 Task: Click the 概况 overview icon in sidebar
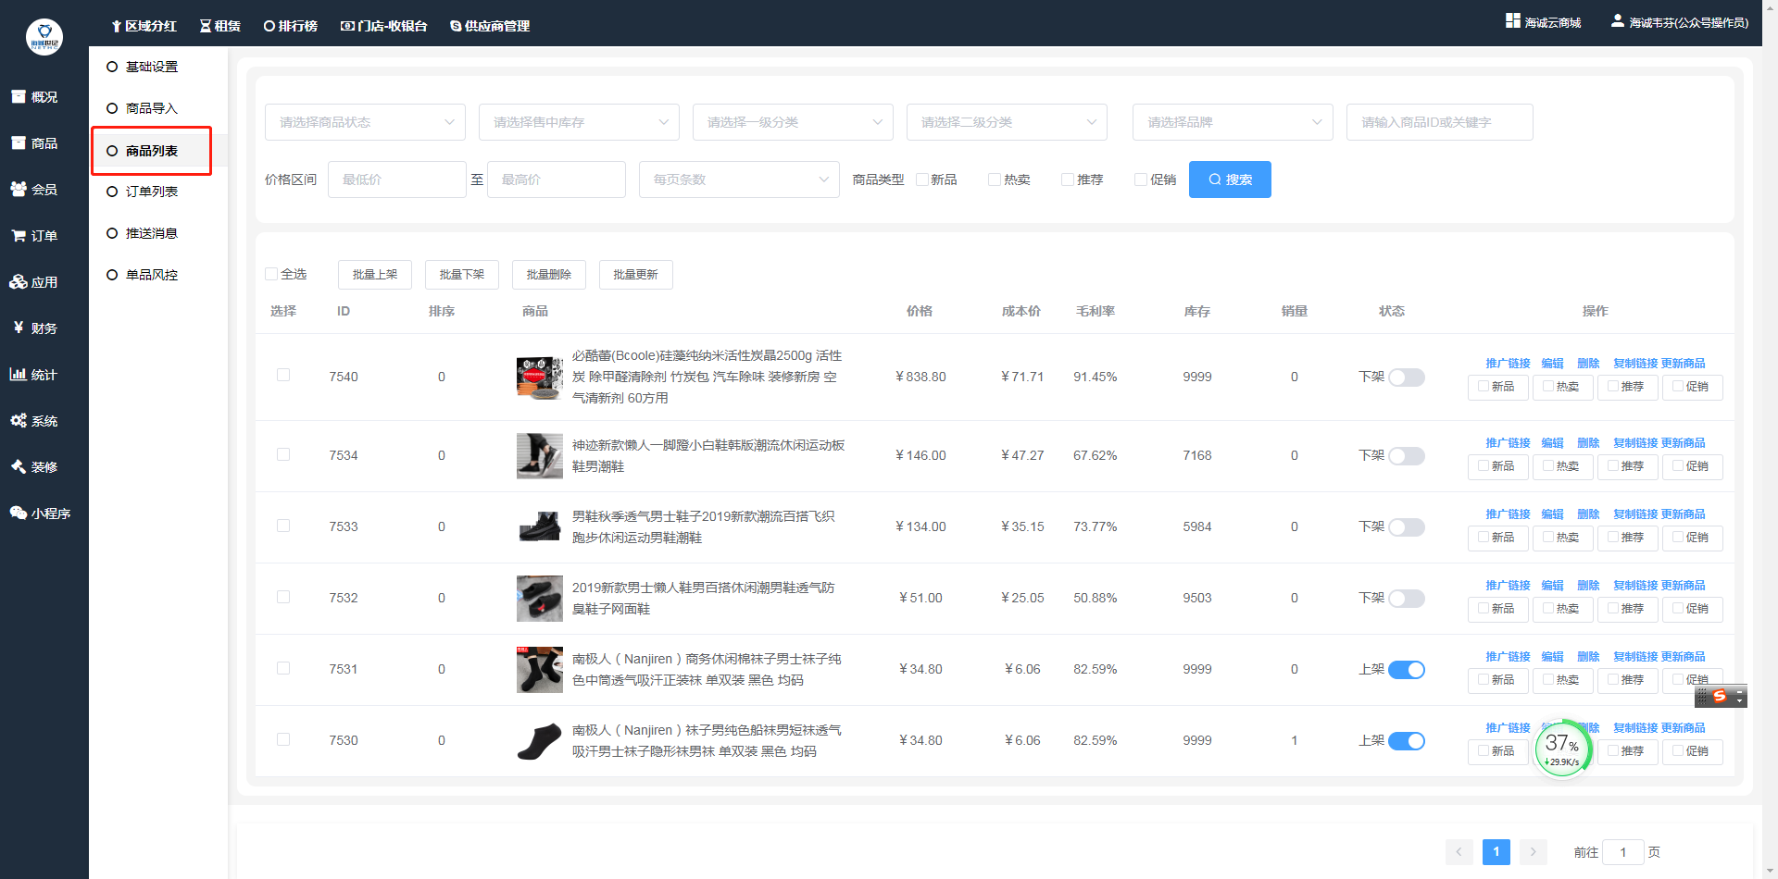point(19,97)
